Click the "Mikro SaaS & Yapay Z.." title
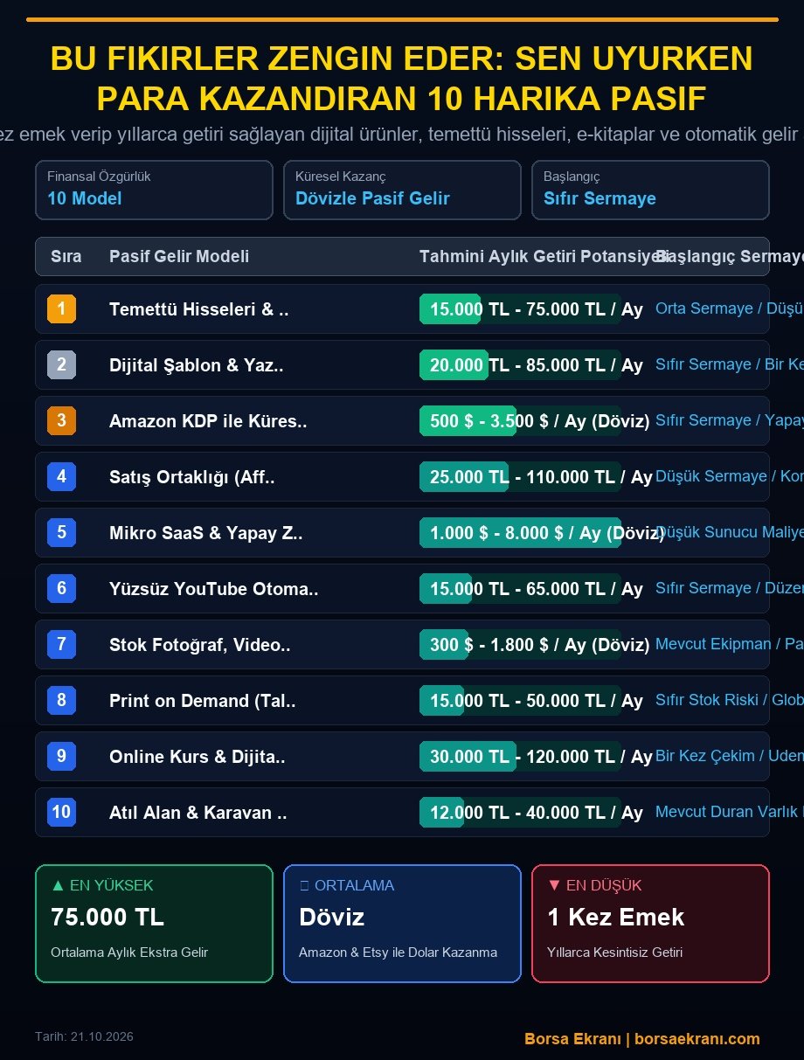Image resolution: width=804 pixels, height=1060 pixels. (205, 533)
